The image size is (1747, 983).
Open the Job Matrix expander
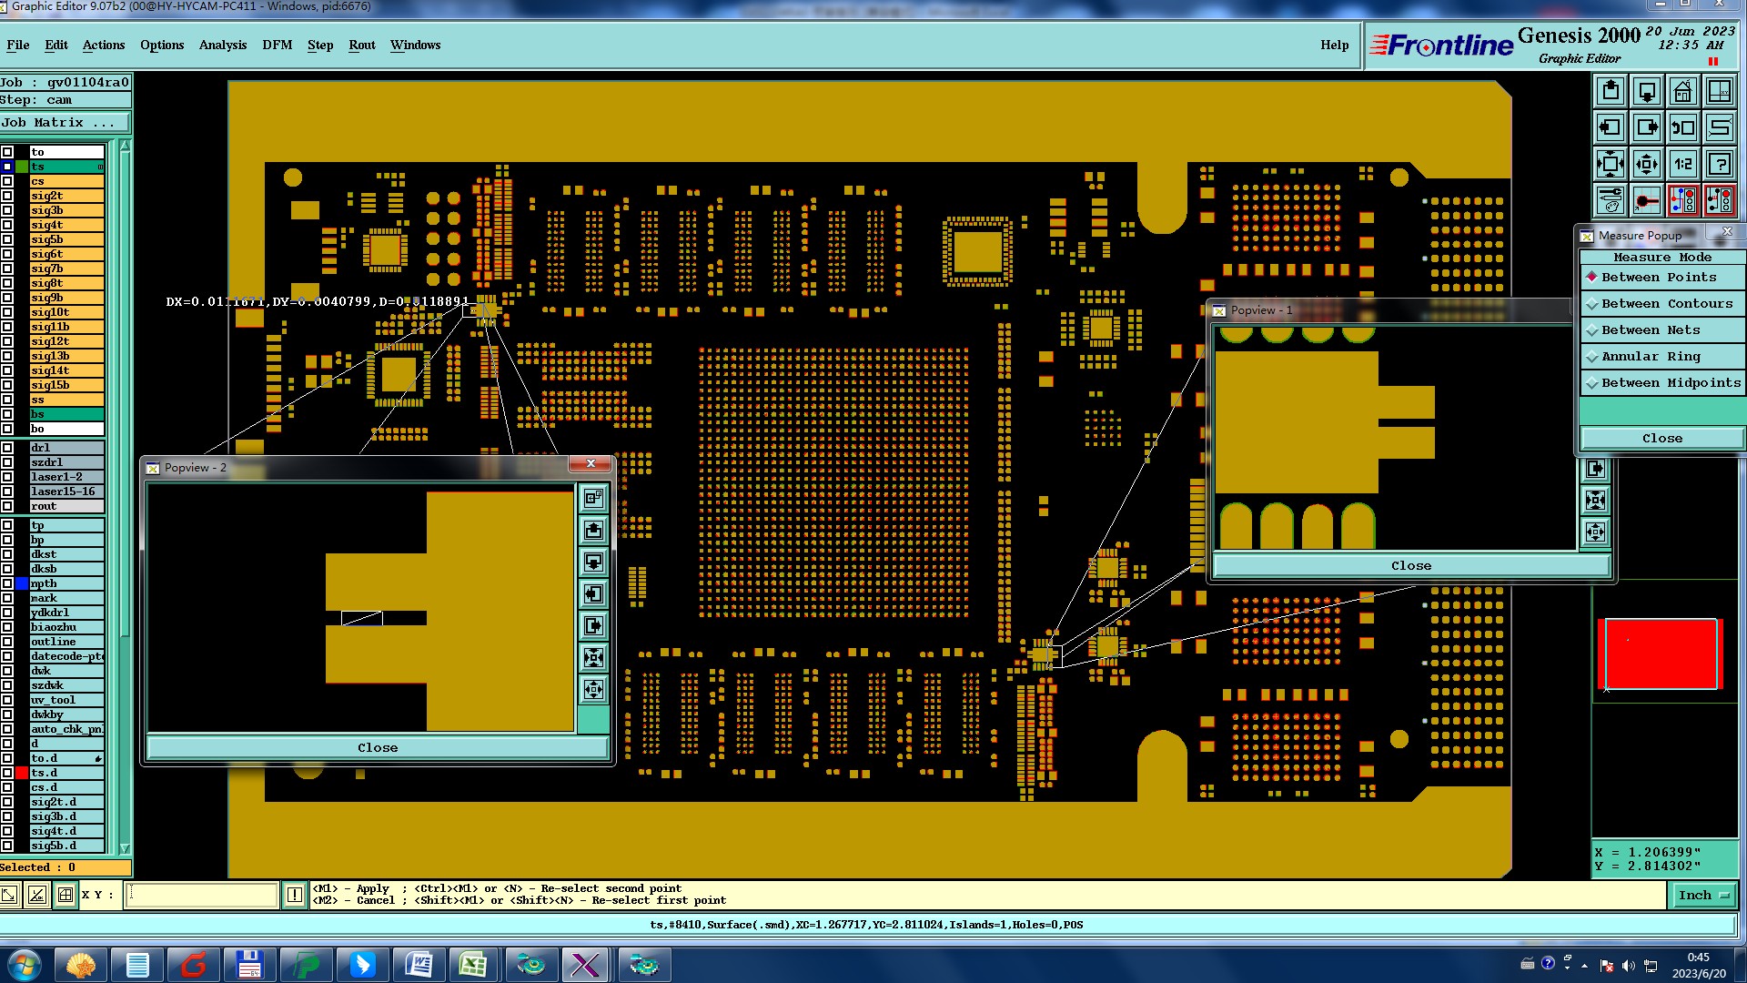coord(64,122)
